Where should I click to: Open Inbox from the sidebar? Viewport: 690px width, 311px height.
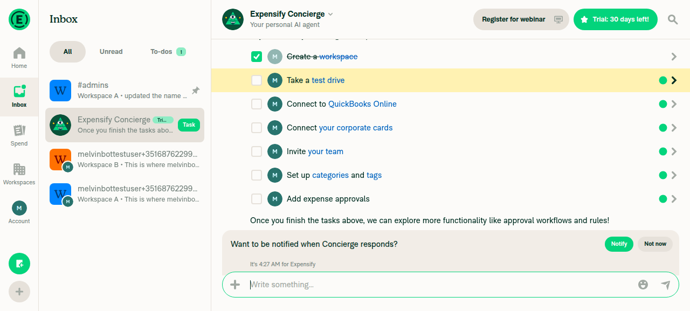pos(19,97)
